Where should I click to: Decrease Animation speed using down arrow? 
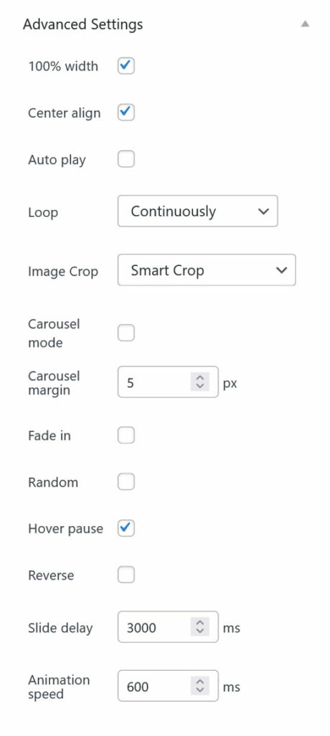tap(200, 691)
